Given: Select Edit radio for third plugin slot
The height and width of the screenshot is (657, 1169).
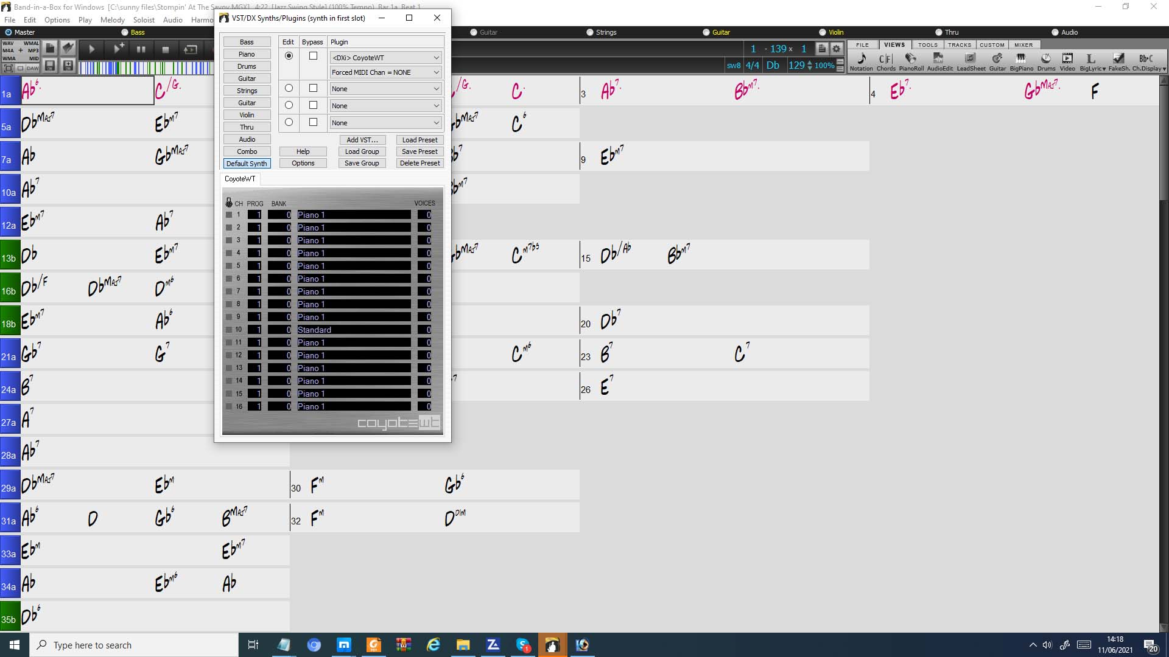Looking at the screenshot, I should [289, 105].
